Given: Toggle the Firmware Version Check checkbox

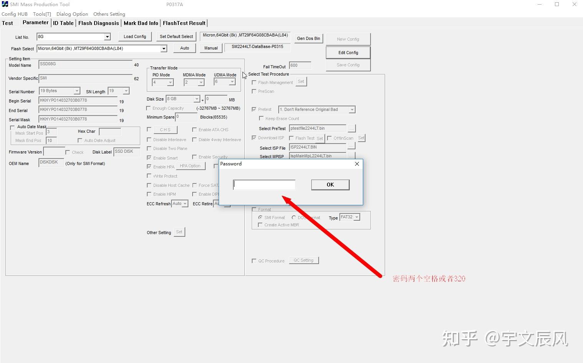Looking at the screenshot, I should coord(68,152).
